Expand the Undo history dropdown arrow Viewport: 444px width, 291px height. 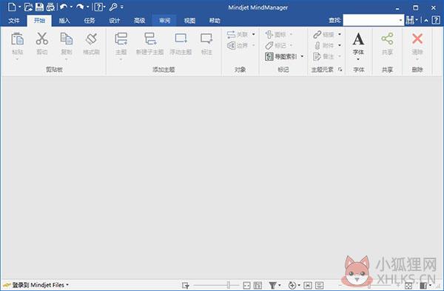71,7
